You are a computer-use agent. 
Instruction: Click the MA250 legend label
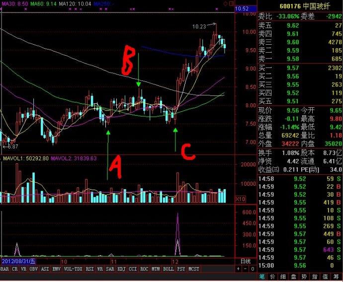[103, 3]
